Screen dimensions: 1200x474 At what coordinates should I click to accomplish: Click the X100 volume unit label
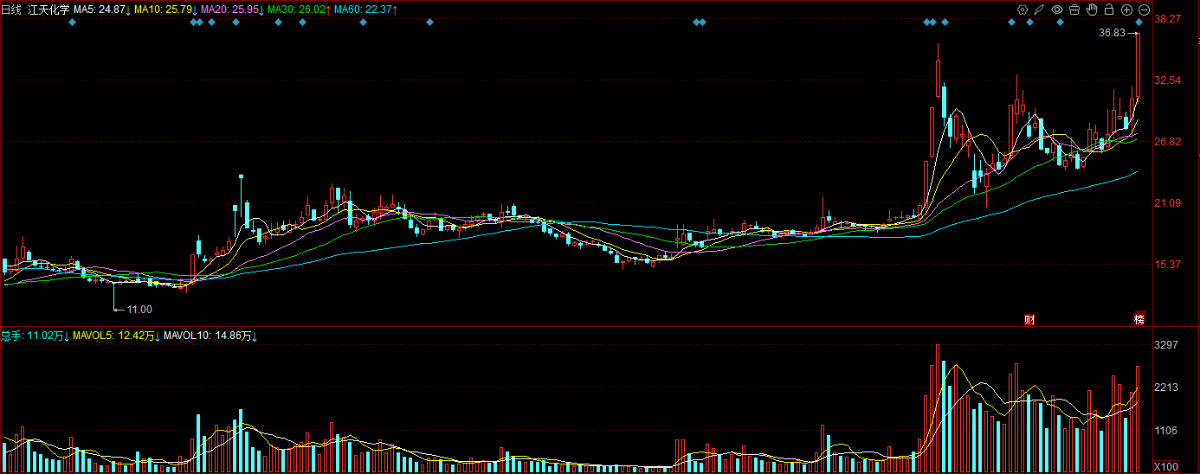pos(1166,467)
